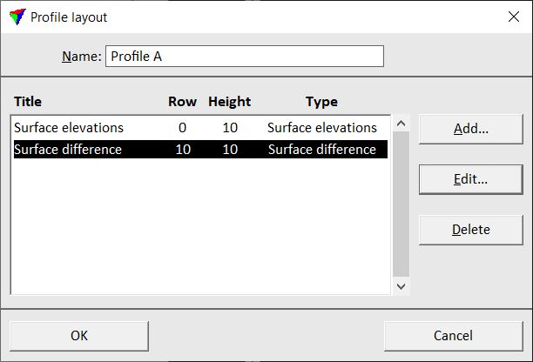Click Row value 10 of Surface difference
This screenshot has width=533, height=362.
point(183,150)
